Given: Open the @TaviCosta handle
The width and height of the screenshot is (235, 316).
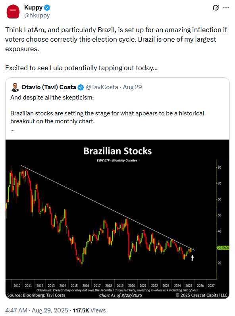Looking at the screenshot, I should coord(102,87).
